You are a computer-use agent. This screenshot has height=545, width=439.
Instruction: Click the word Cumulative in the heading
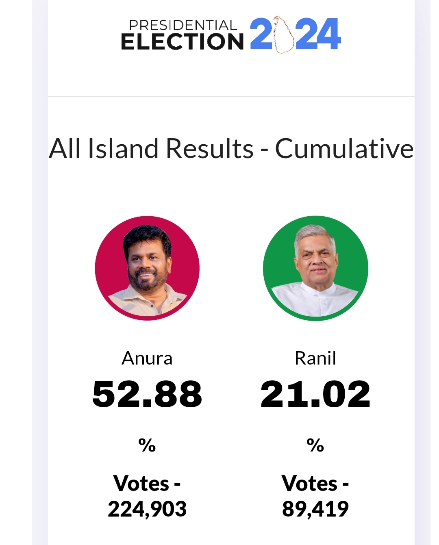click(x=344, y=148)
